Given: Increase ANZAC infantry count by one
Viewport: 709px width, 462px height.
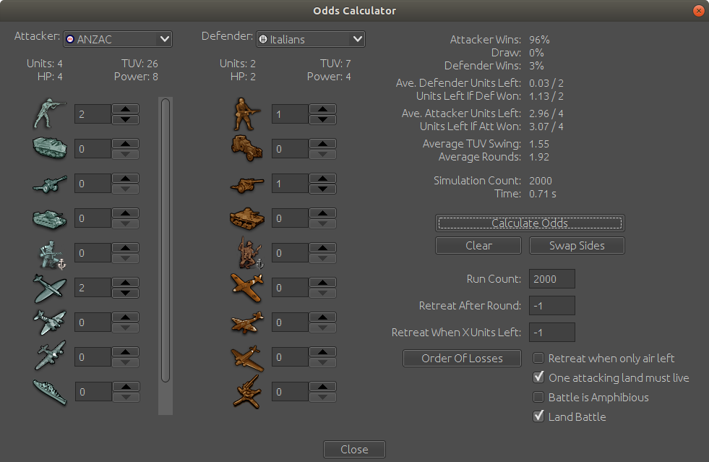Looking at the screenshot, I should pyautogui.click(x=126, y=109).
